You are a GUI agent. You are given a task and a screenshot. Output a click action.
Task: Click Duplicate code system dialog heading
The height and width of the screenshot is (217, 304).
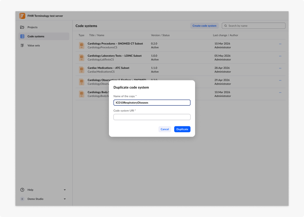131,87
